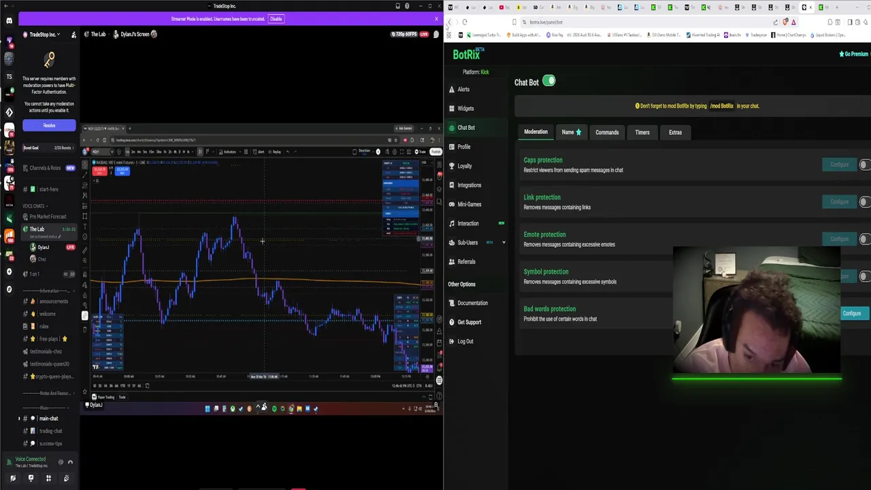Click Log Out in the BotRix sidebar

click(465, 341)
